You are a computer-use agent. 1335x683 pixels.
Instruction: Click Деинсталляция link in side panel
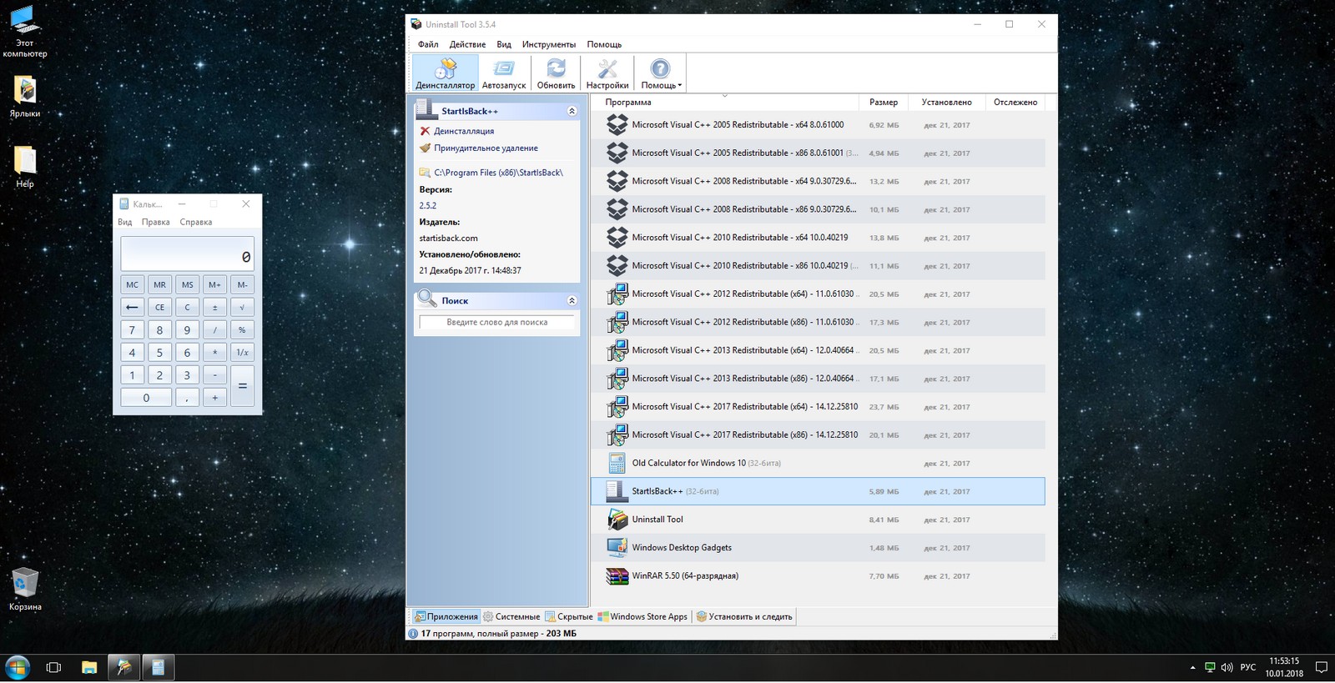tap(464, 131)
